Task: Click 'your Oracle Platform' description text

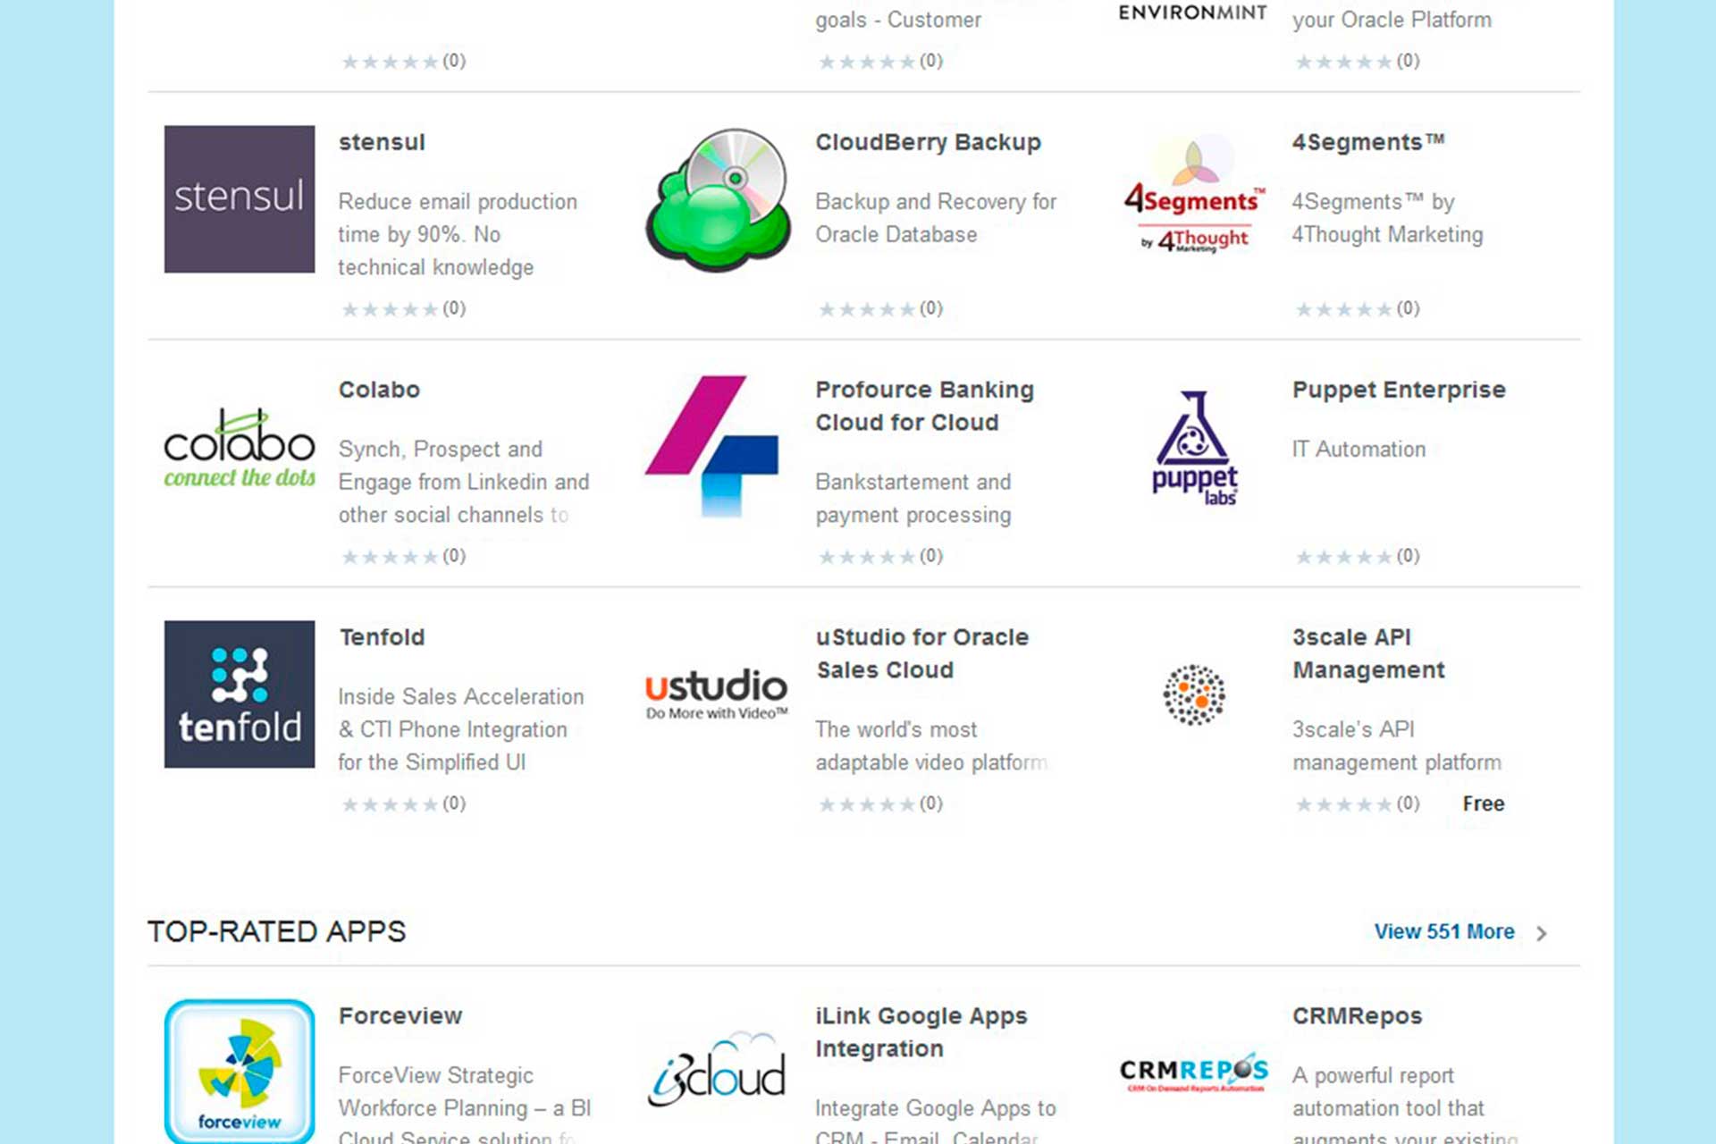Action: (x=1392, y=20)
